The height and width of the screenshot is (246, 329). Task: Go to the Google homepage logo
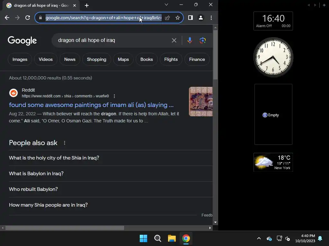pyautogui.click(x=22, y=41)
